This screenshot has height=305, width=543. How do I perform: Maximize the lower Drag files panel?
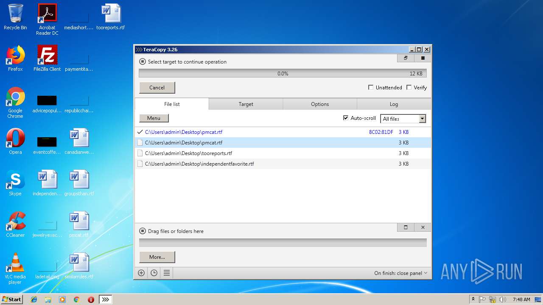406,227
